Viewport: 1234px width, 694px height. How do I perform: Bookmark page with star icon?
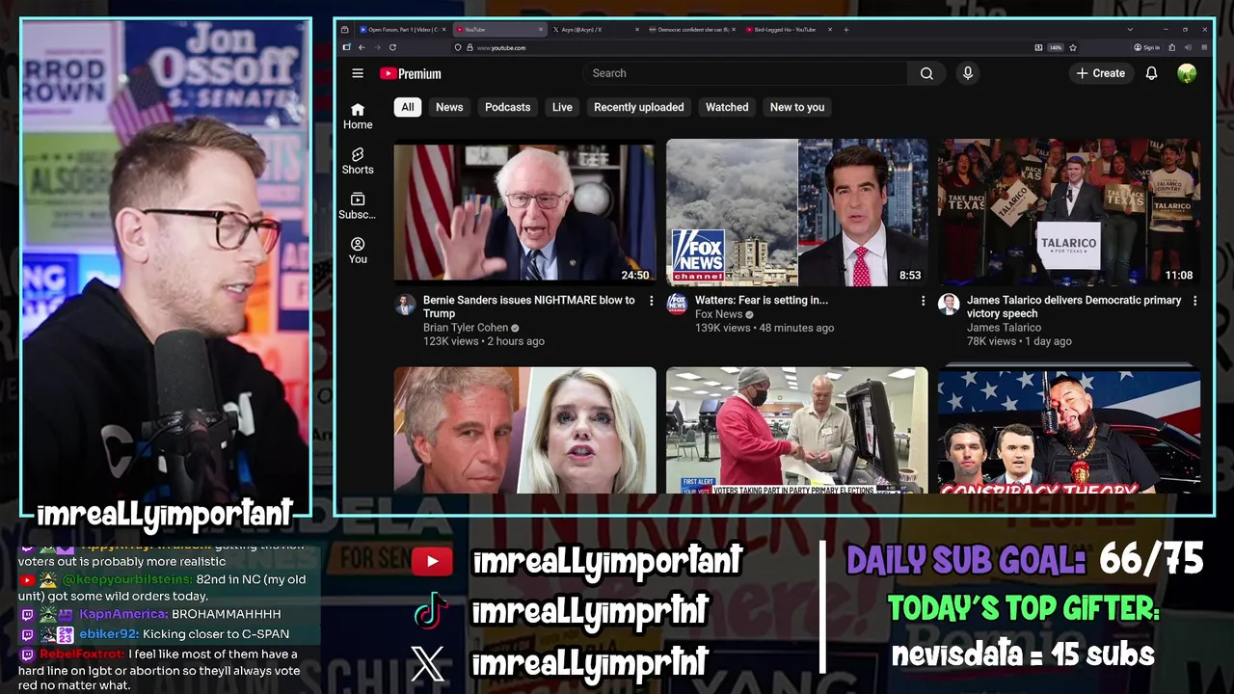[1073, 47]
